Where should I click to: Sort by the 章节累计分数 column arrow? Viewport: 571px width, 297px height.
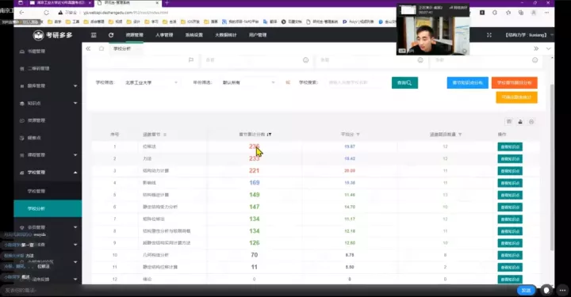point(269,135)
